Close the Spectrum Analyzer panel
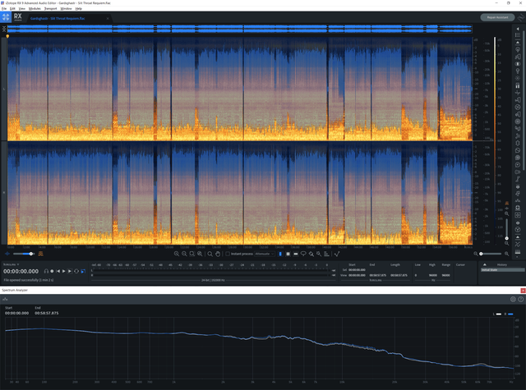This screenshot has width=526, height=390. pos(523,290)
